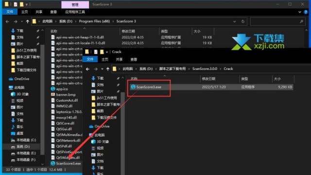Sort by 修改日期 in ScanScore 3 window

(128, 31)
